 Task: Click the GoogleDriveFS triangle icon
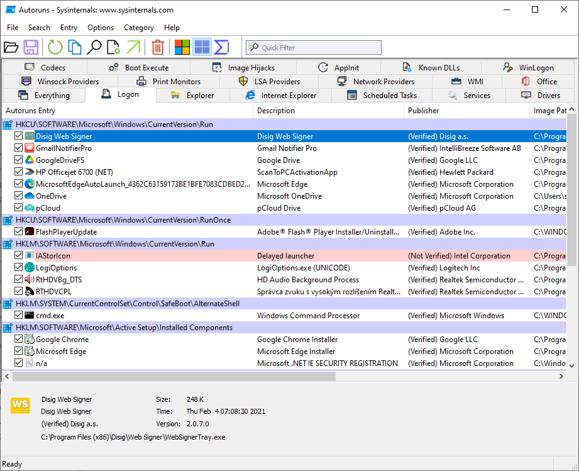click(x=30, y=160)
